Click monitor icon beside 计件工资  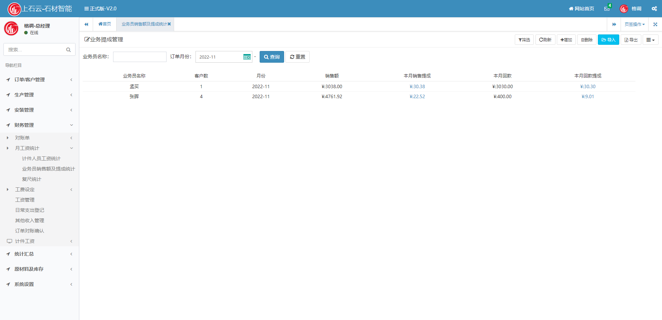pos(9,241)
